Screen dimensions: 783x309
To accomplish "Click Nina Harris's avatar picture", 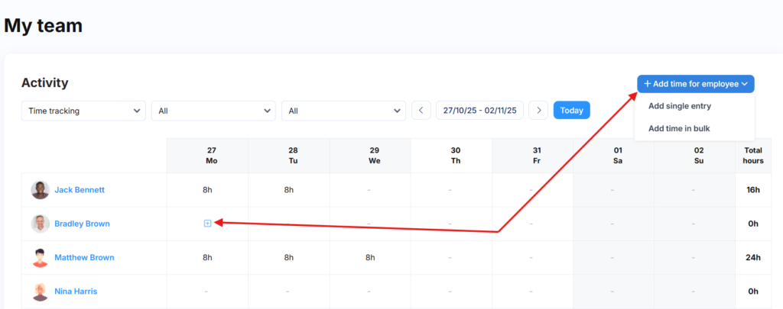I will [40, 291].
